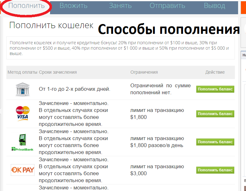Click the Метод оплаты column header
246x191 pixels.
[x=22, y=72]
